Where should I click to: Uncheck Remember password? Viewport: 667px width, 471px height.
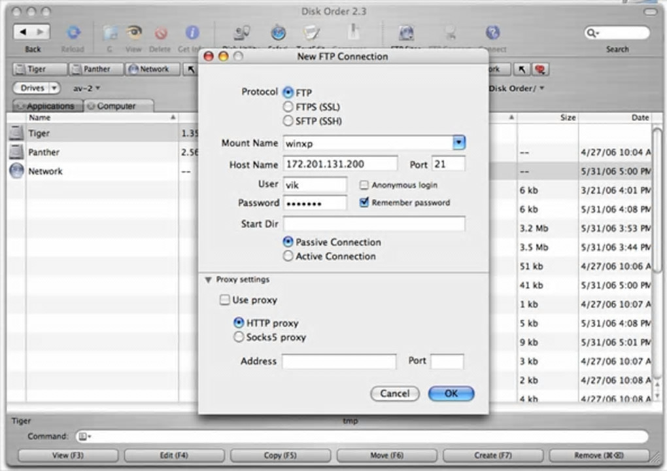364,203
